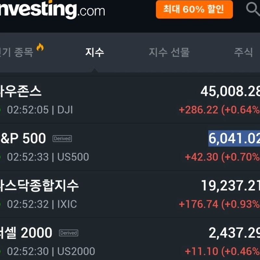This screenshot has width=260, height=260.
Task: Click the Russell 2000 price 2,437.29
Action: point(234,233)
